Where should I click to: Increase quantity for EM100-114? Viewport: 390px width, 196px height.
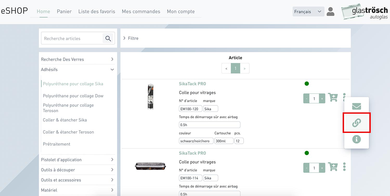[322, 168]
